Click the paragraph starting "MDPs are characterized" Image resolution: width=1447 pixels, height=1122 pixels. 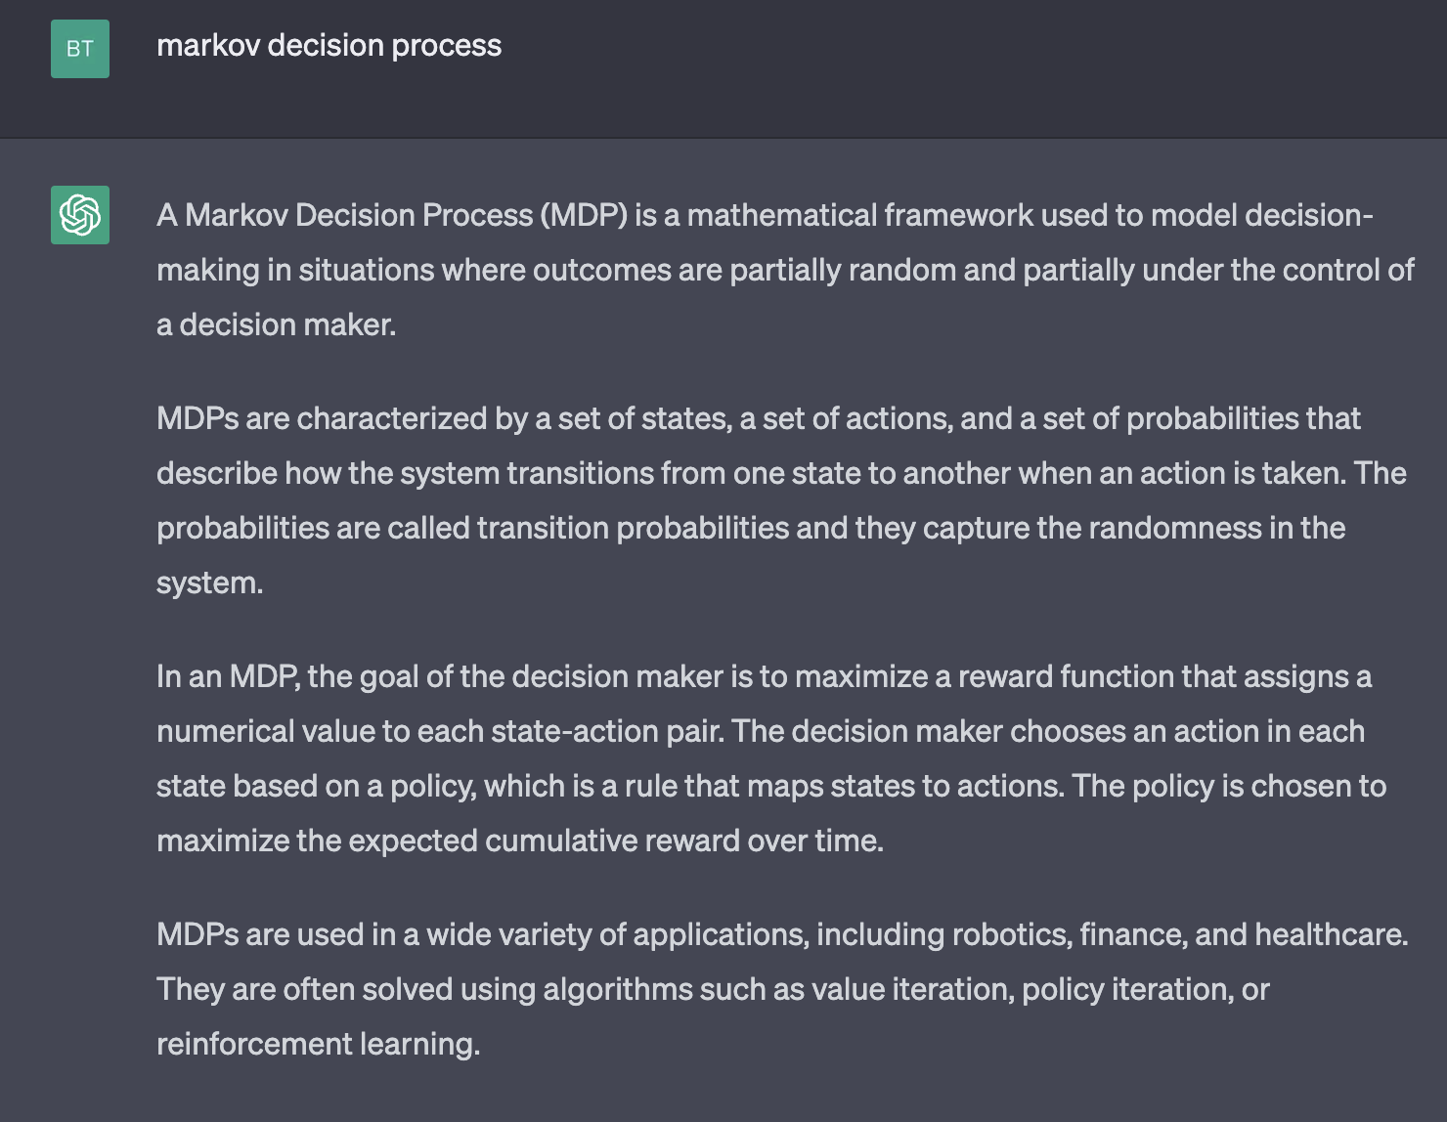point(781,500)
